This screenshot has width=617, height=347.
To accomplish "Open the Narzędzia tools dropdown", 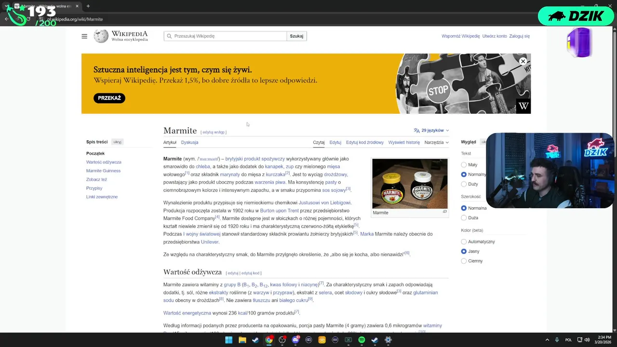I will pos(437,143).
